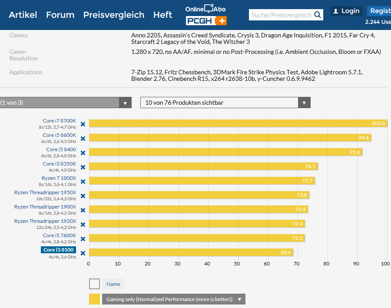
Task: Remove Core i3 8350K with its X icon
Action: (83, 167)
